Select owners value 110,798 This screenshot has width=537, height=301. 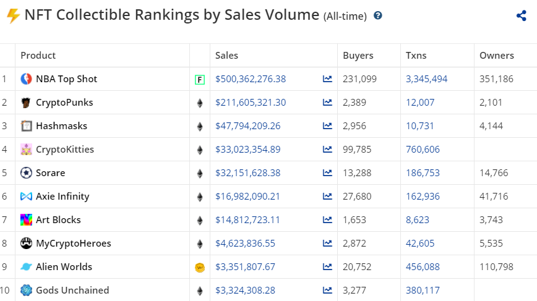pos(496,267)
